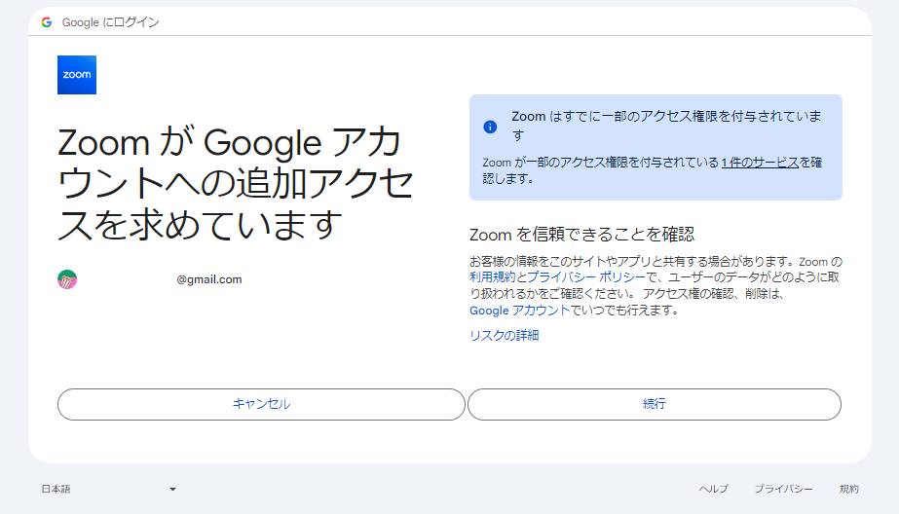
Task: Click the account avatar beside the Gmail address
Action: click(67, 279)
